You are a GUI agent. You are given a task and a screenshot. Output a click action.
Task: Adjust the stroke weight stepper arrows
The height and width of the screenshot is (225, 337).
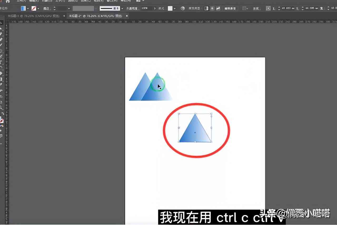(x=54, y=8)
